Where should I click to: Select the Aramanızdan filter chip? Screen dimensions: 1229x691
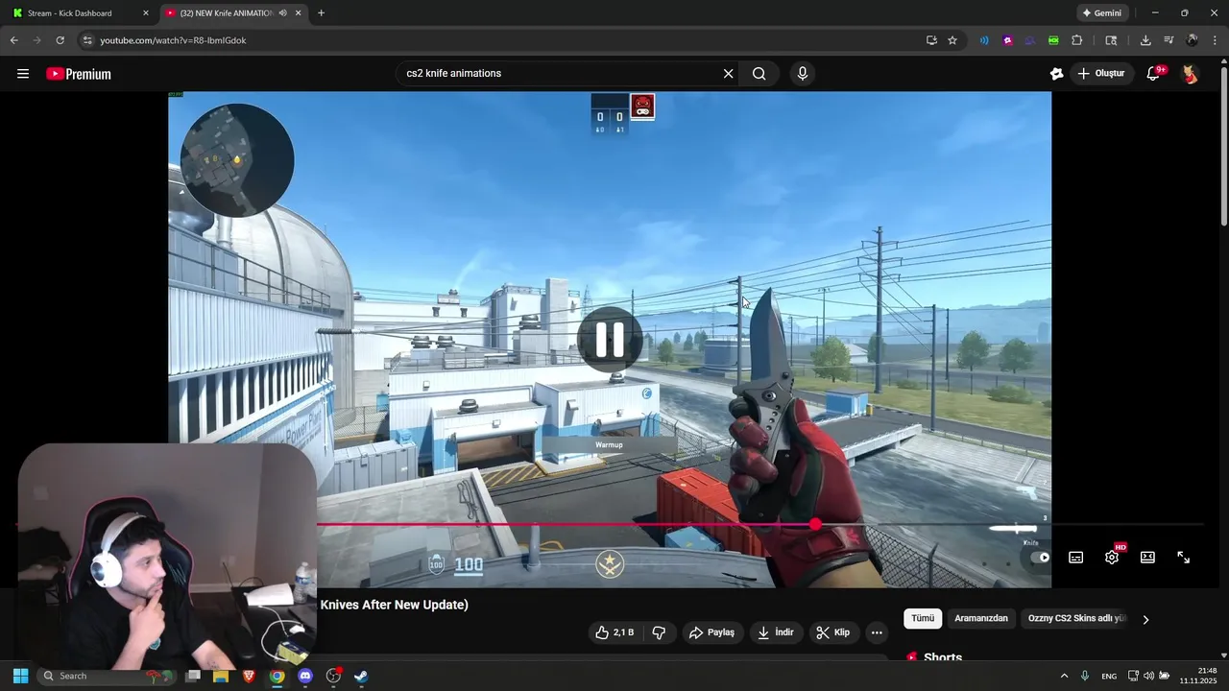(x=981, y=619)
